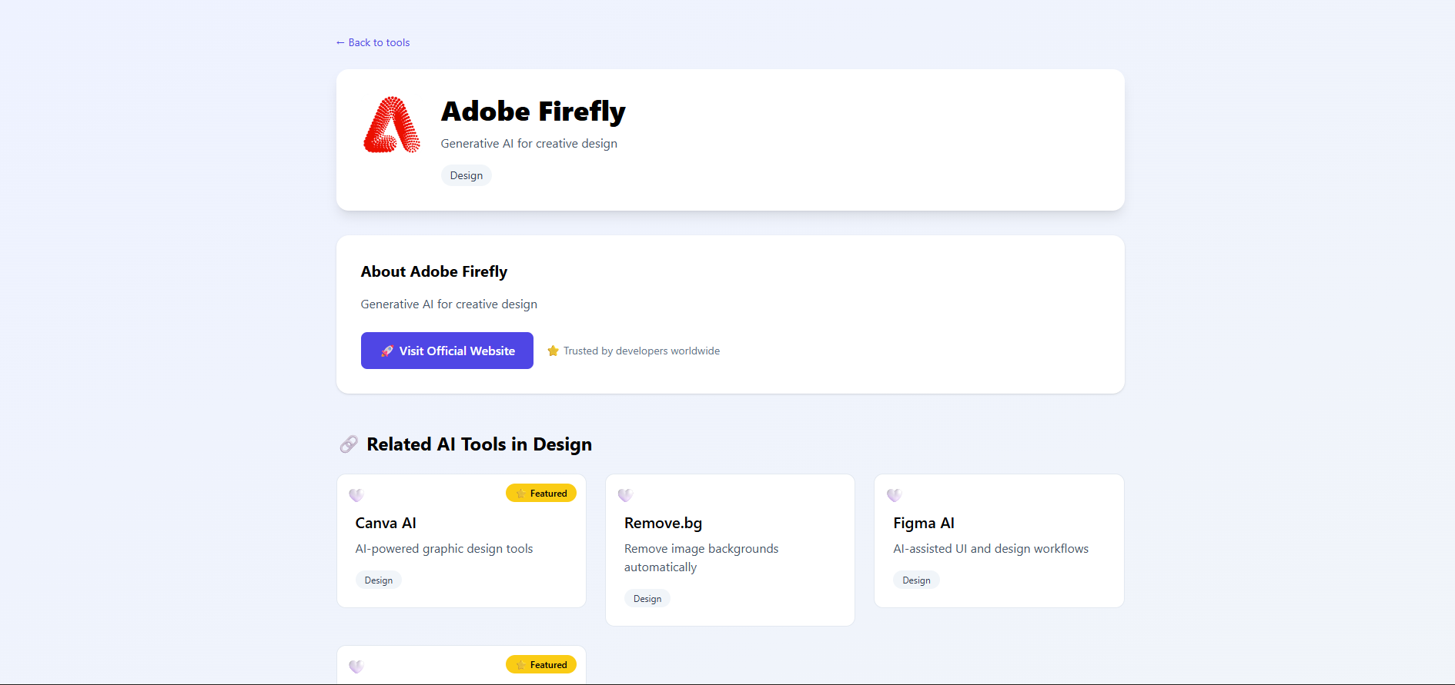Open the Remove.bg card title
The image size is (1455, 685).
click(663, 523)
